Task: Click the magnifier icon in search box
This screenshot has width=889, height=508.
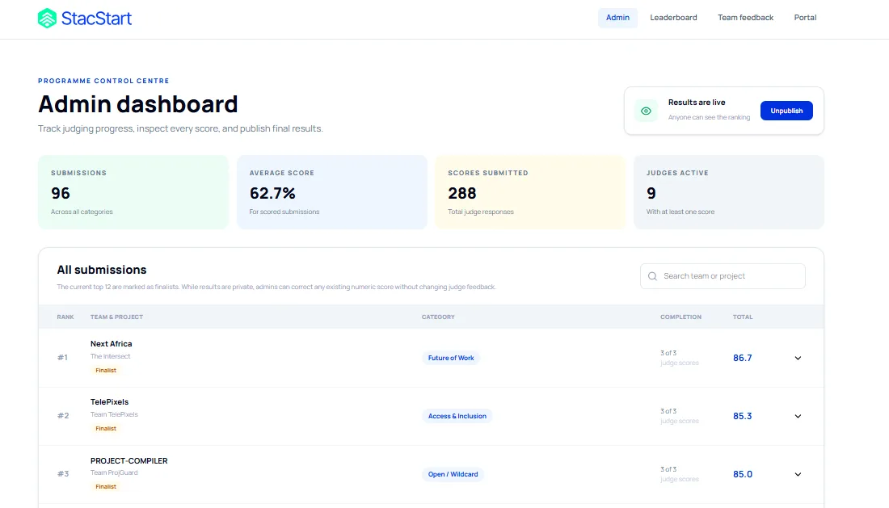Action: tap(652, 276)
